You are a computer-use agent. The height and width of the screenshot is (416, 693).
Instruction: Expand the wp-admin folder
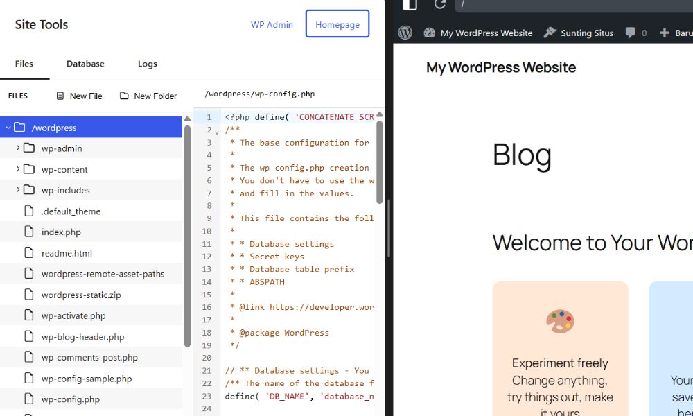18,148
